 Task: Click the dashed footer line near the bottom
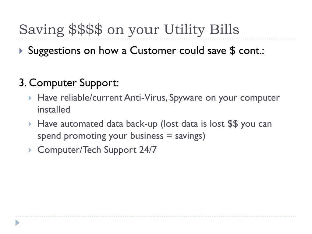(x=156, y=217)
